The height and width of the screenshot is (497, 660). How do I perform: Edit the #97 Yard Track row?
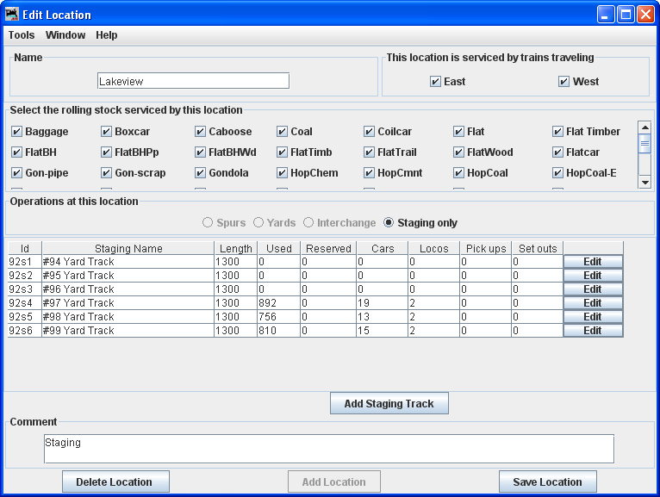[x=593, y=303]
